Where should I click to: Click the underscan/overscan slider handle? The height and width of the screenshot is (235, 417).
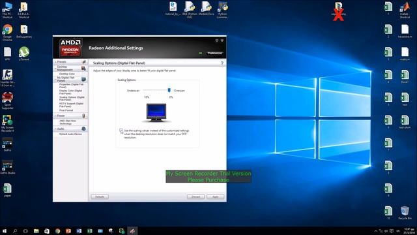point(169,90)
